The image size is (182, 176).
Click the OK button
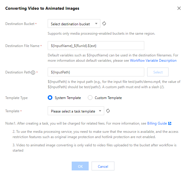(x=80, y=166)
